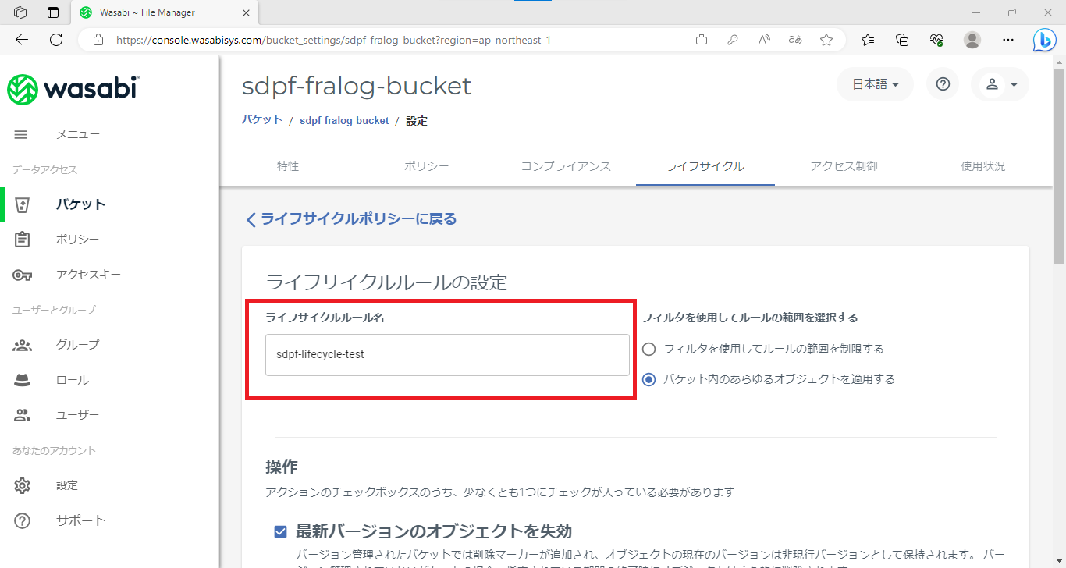Click the briefcase icon in address bar
1066x568 pixels.
coord(702,40)
